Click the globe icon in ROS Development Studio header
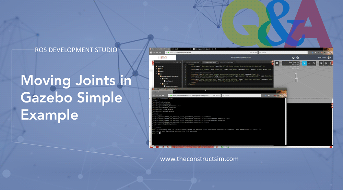Viewport: 343px width, 190px height. click(x=293, y=58)
